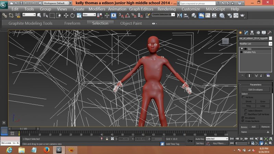
Task: Open the Display command panel tab
Action: pyautogui.click(x=263, y=33)
